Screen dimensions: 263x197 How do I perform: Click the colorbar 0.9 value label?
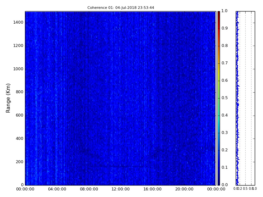pos(225,28)
